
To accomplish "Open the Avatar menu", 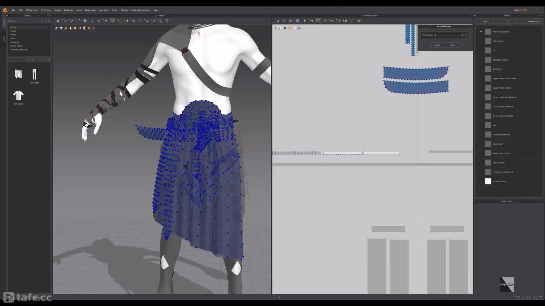I will point(79,10).
